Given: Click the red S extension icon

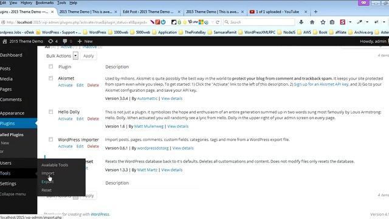Looking at the screenshot, I should tap(343, 22).
